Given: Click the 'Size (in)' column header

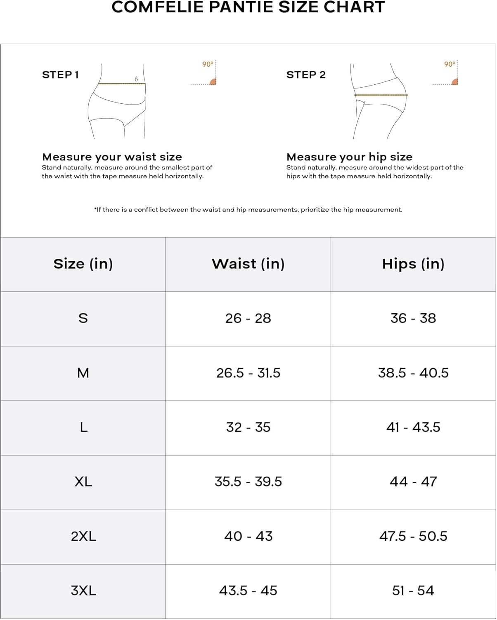Looking at the screenshot, I should click(x=83, y=264).
